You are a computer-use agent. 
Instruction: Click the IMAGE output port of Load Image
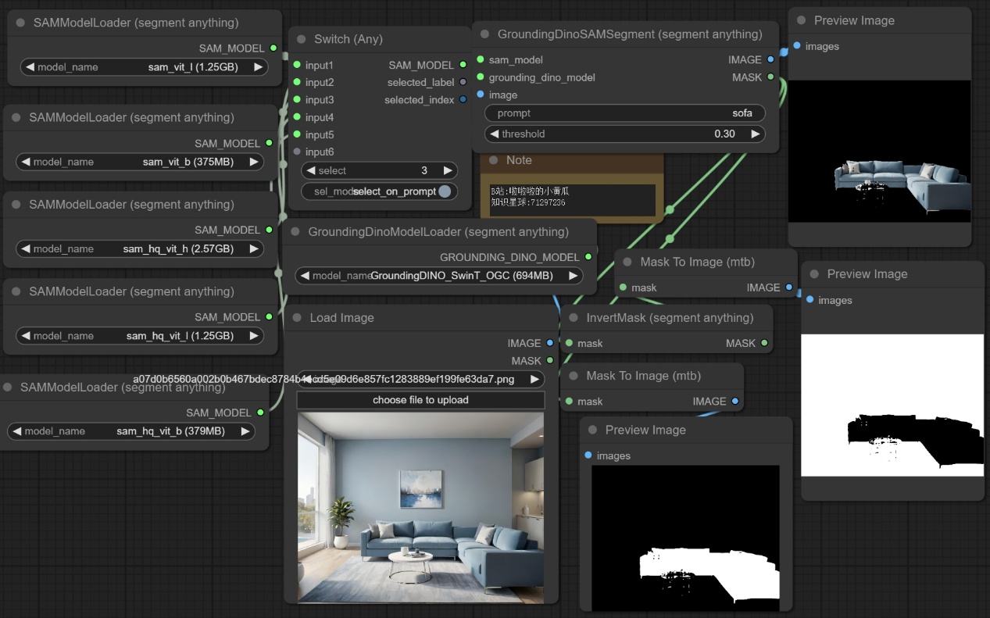pos(550,343)
